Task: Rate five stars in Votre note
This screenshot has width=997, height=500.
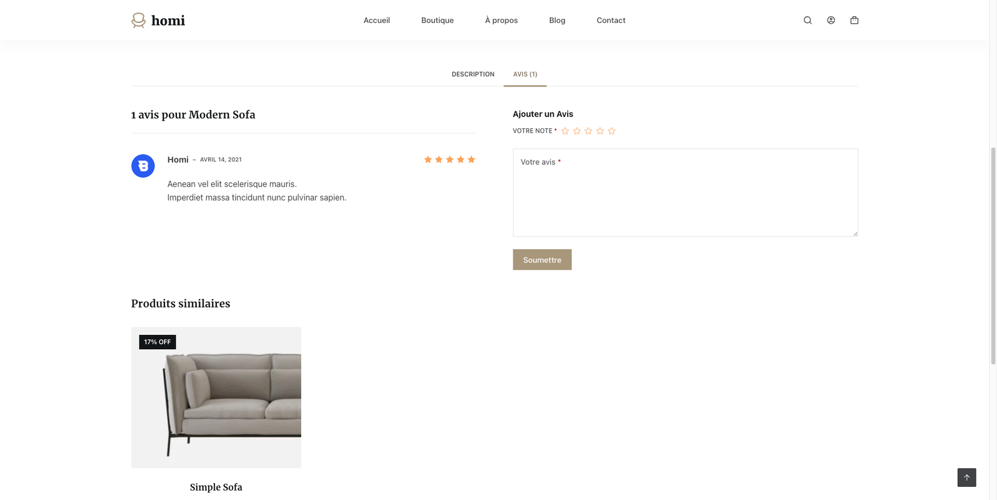Action: click(612, 131)
